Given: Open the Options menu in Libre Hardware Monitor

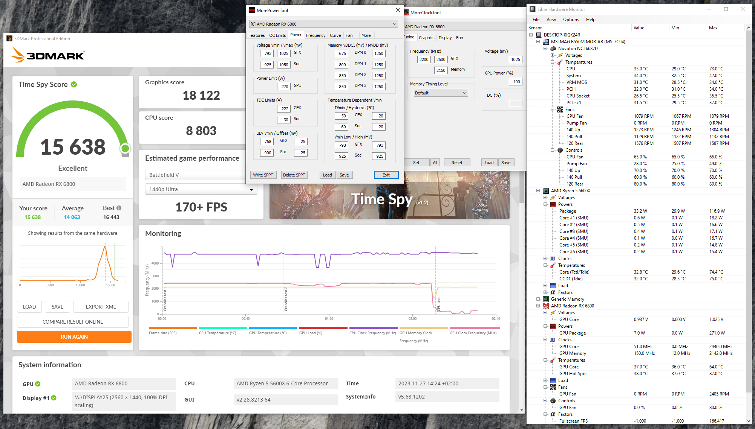Looking at the screenshot, I should [x=571, y=20].
